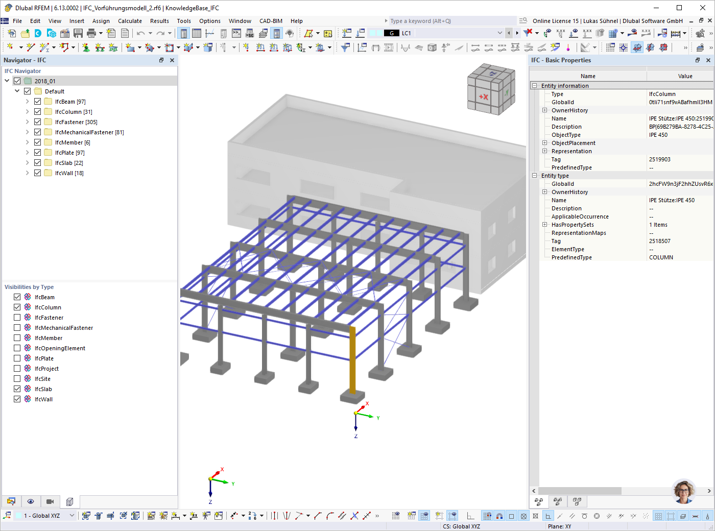Open the Display tab with eye icon
This screenshot has height=531, width=715.
coord(31,501)
